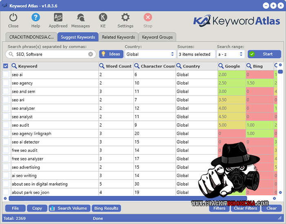Click the green Start button

pyautogui.click(x=264, y=54)
